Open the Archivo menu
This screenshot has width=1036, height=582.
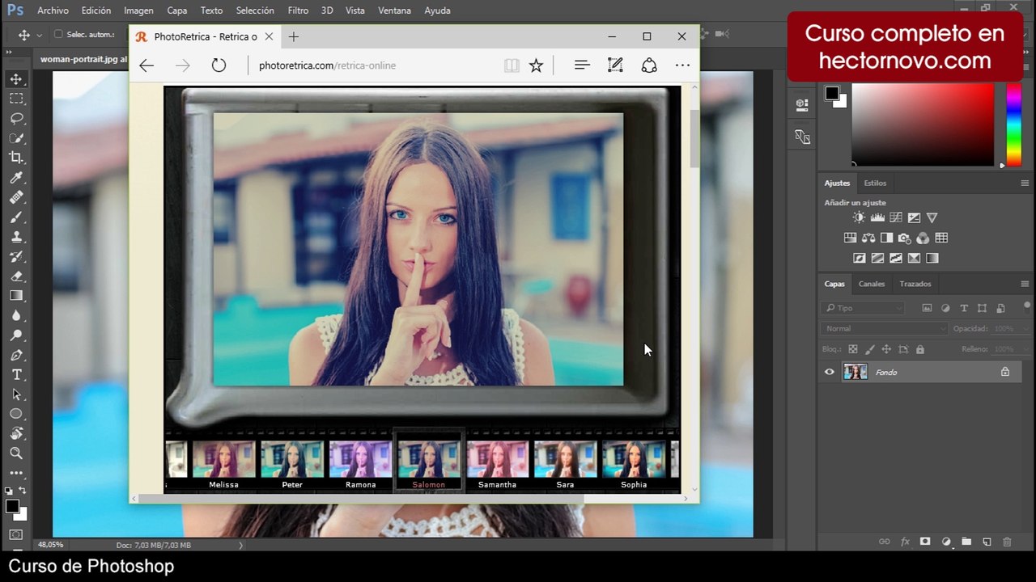click(53, 11)
